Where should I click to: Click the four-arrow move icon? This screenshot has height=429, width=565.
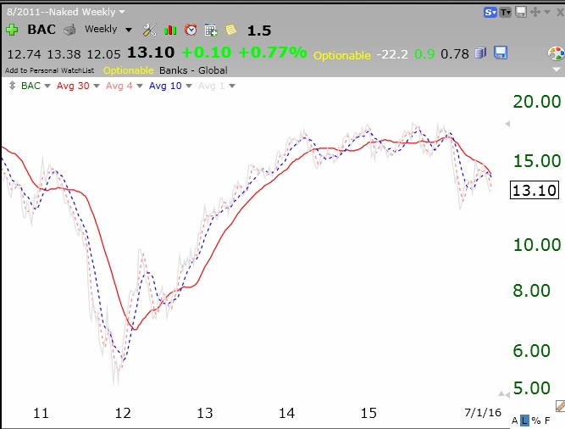click(535, 12)
